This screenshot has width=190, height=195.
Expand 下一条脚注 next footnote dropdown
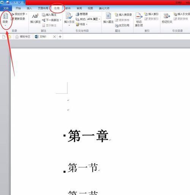pyautogui.click(x=60, y=20)
